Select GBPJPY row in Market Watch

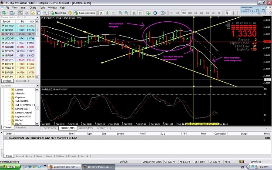[x=18, y=60]
